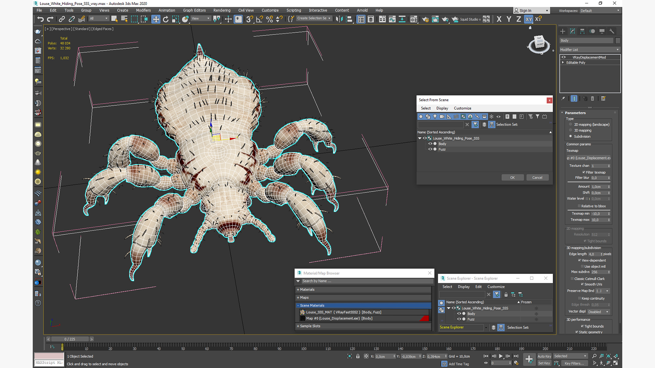Activate the Select and Rotate tool

coord(166,19)
